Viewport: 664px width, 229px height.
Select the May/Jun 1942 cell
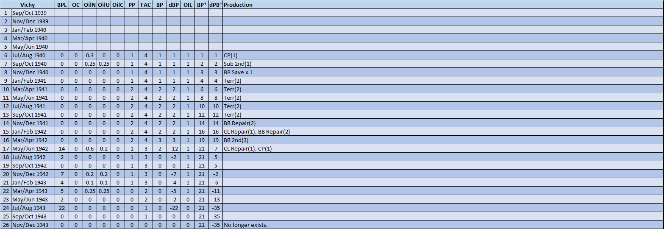pos(33,149)
